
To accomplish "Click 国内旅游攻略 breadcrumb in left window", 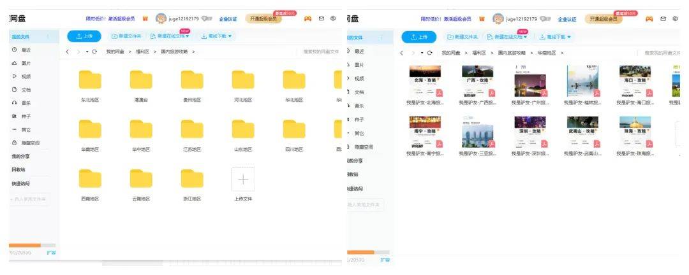I will point(174,52).
